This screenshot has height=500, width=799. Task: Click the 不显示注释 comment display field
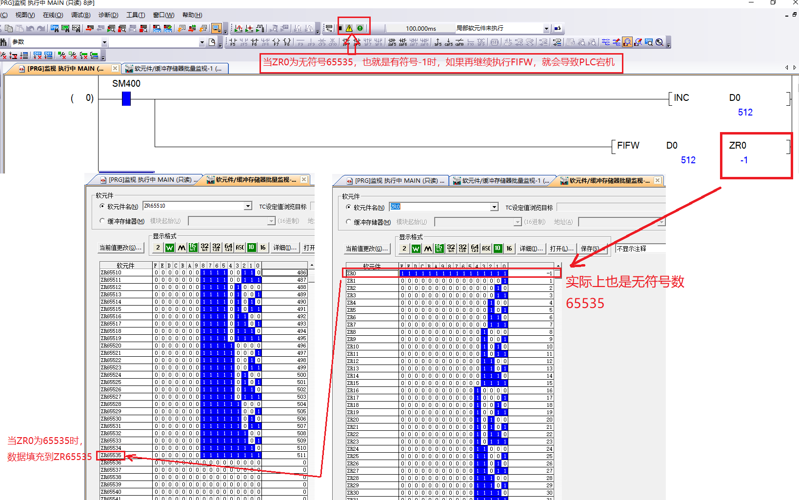click(x=640, y=249)
